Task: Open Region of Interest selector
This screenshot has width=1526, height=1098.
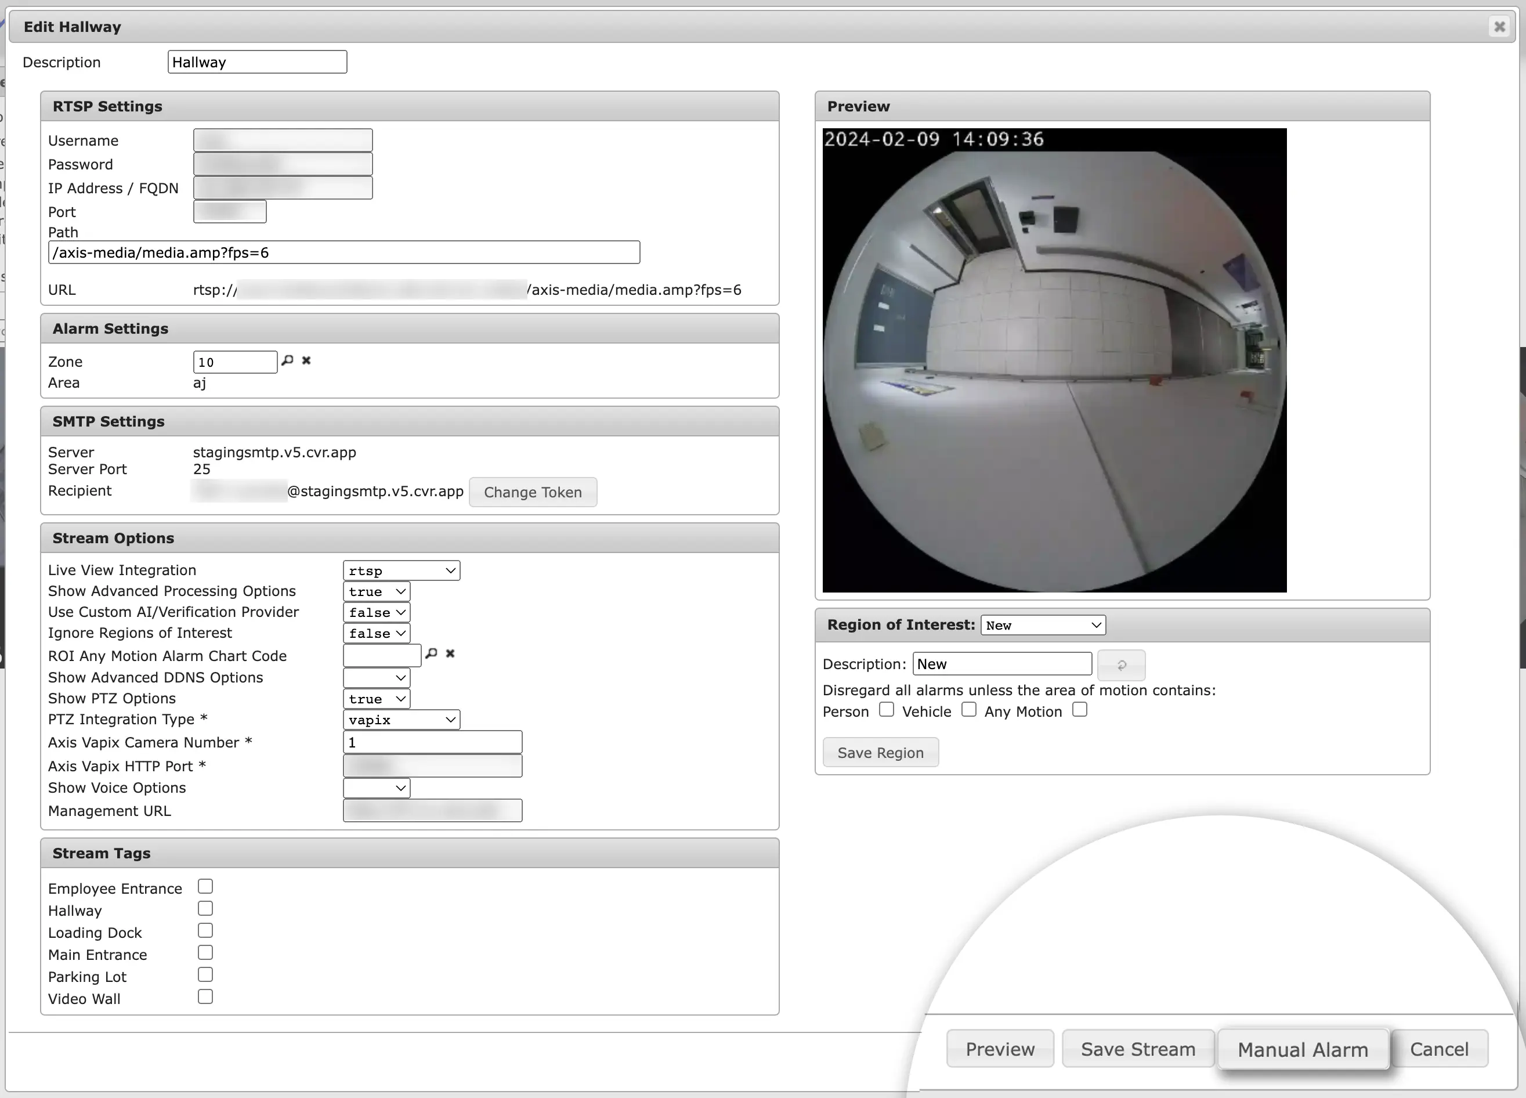Action: [1043, 625]
